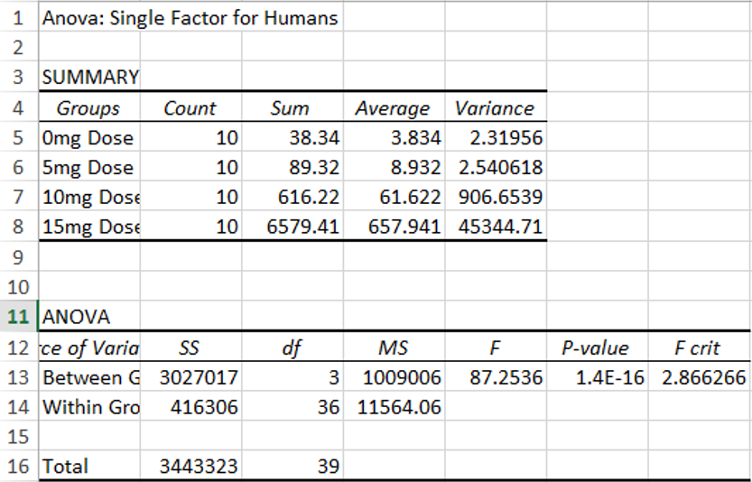The image size is (752, 482).
Task: Select the 'Variance' header cell
Action: (x=495, y=108)
